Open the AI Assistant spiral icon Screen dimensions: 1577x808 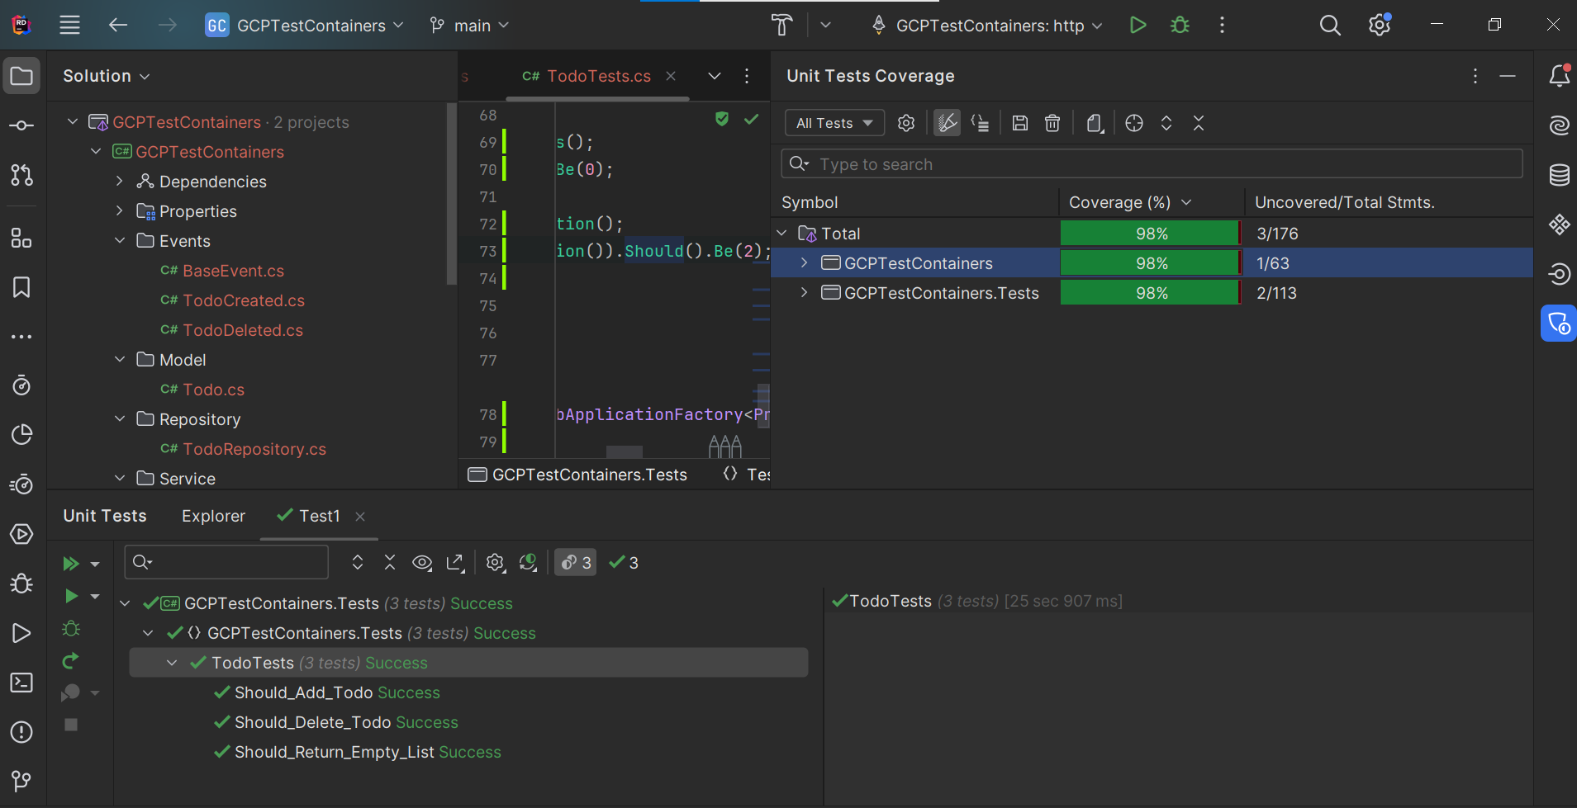1559,125
